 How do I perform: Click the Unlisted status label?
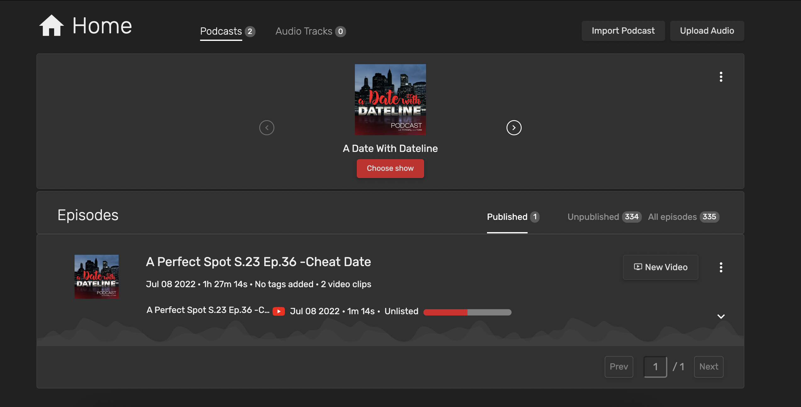pyautogui.click(x=401, y=311)
